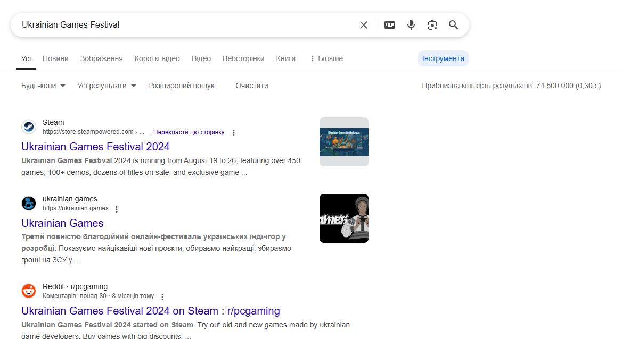
Task: Click the Steam favicon icon
Action: (x=29, y=127)
